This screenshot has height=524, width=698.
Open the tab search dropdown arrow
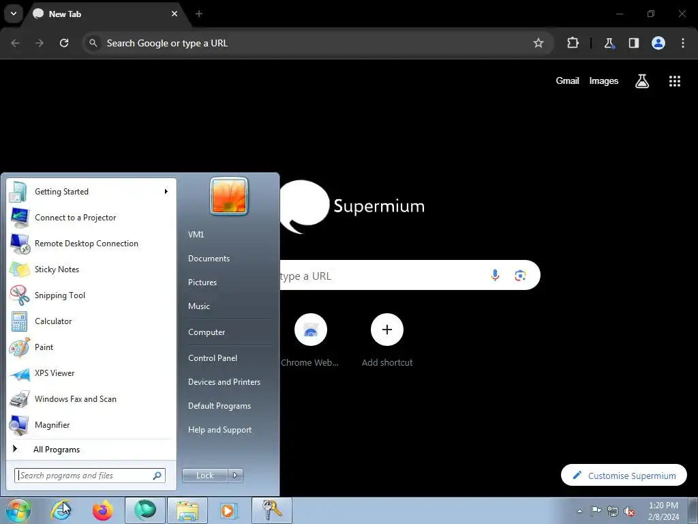(14, 14)
